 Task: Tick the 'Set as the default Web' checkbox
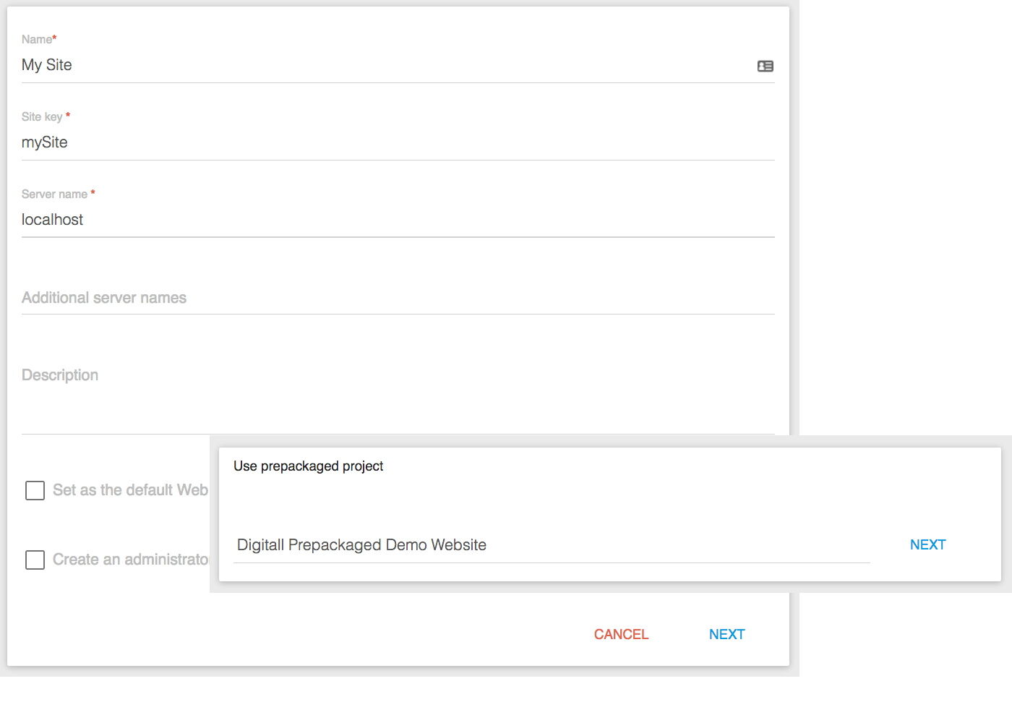(35, 491)
